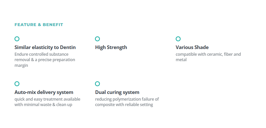The image size is (266, 128).
Task: Select the High Strength title
Action: pyautogui.click(x=111, y=47)
